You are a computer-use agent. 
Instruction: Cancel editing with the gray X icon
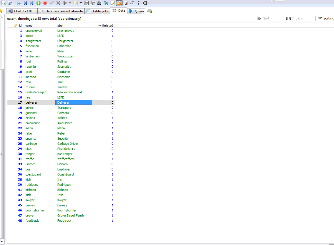pyautogui.click(x=58, y=3)
